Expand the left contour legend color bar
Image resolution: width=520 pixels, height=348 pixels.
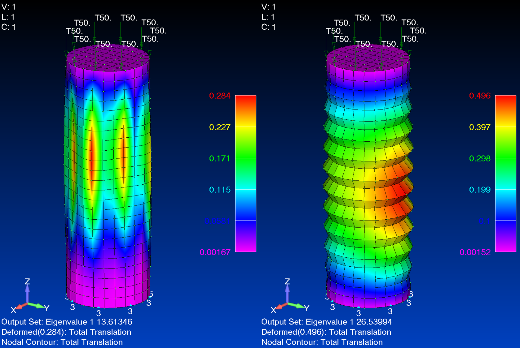tap(246, 173)
